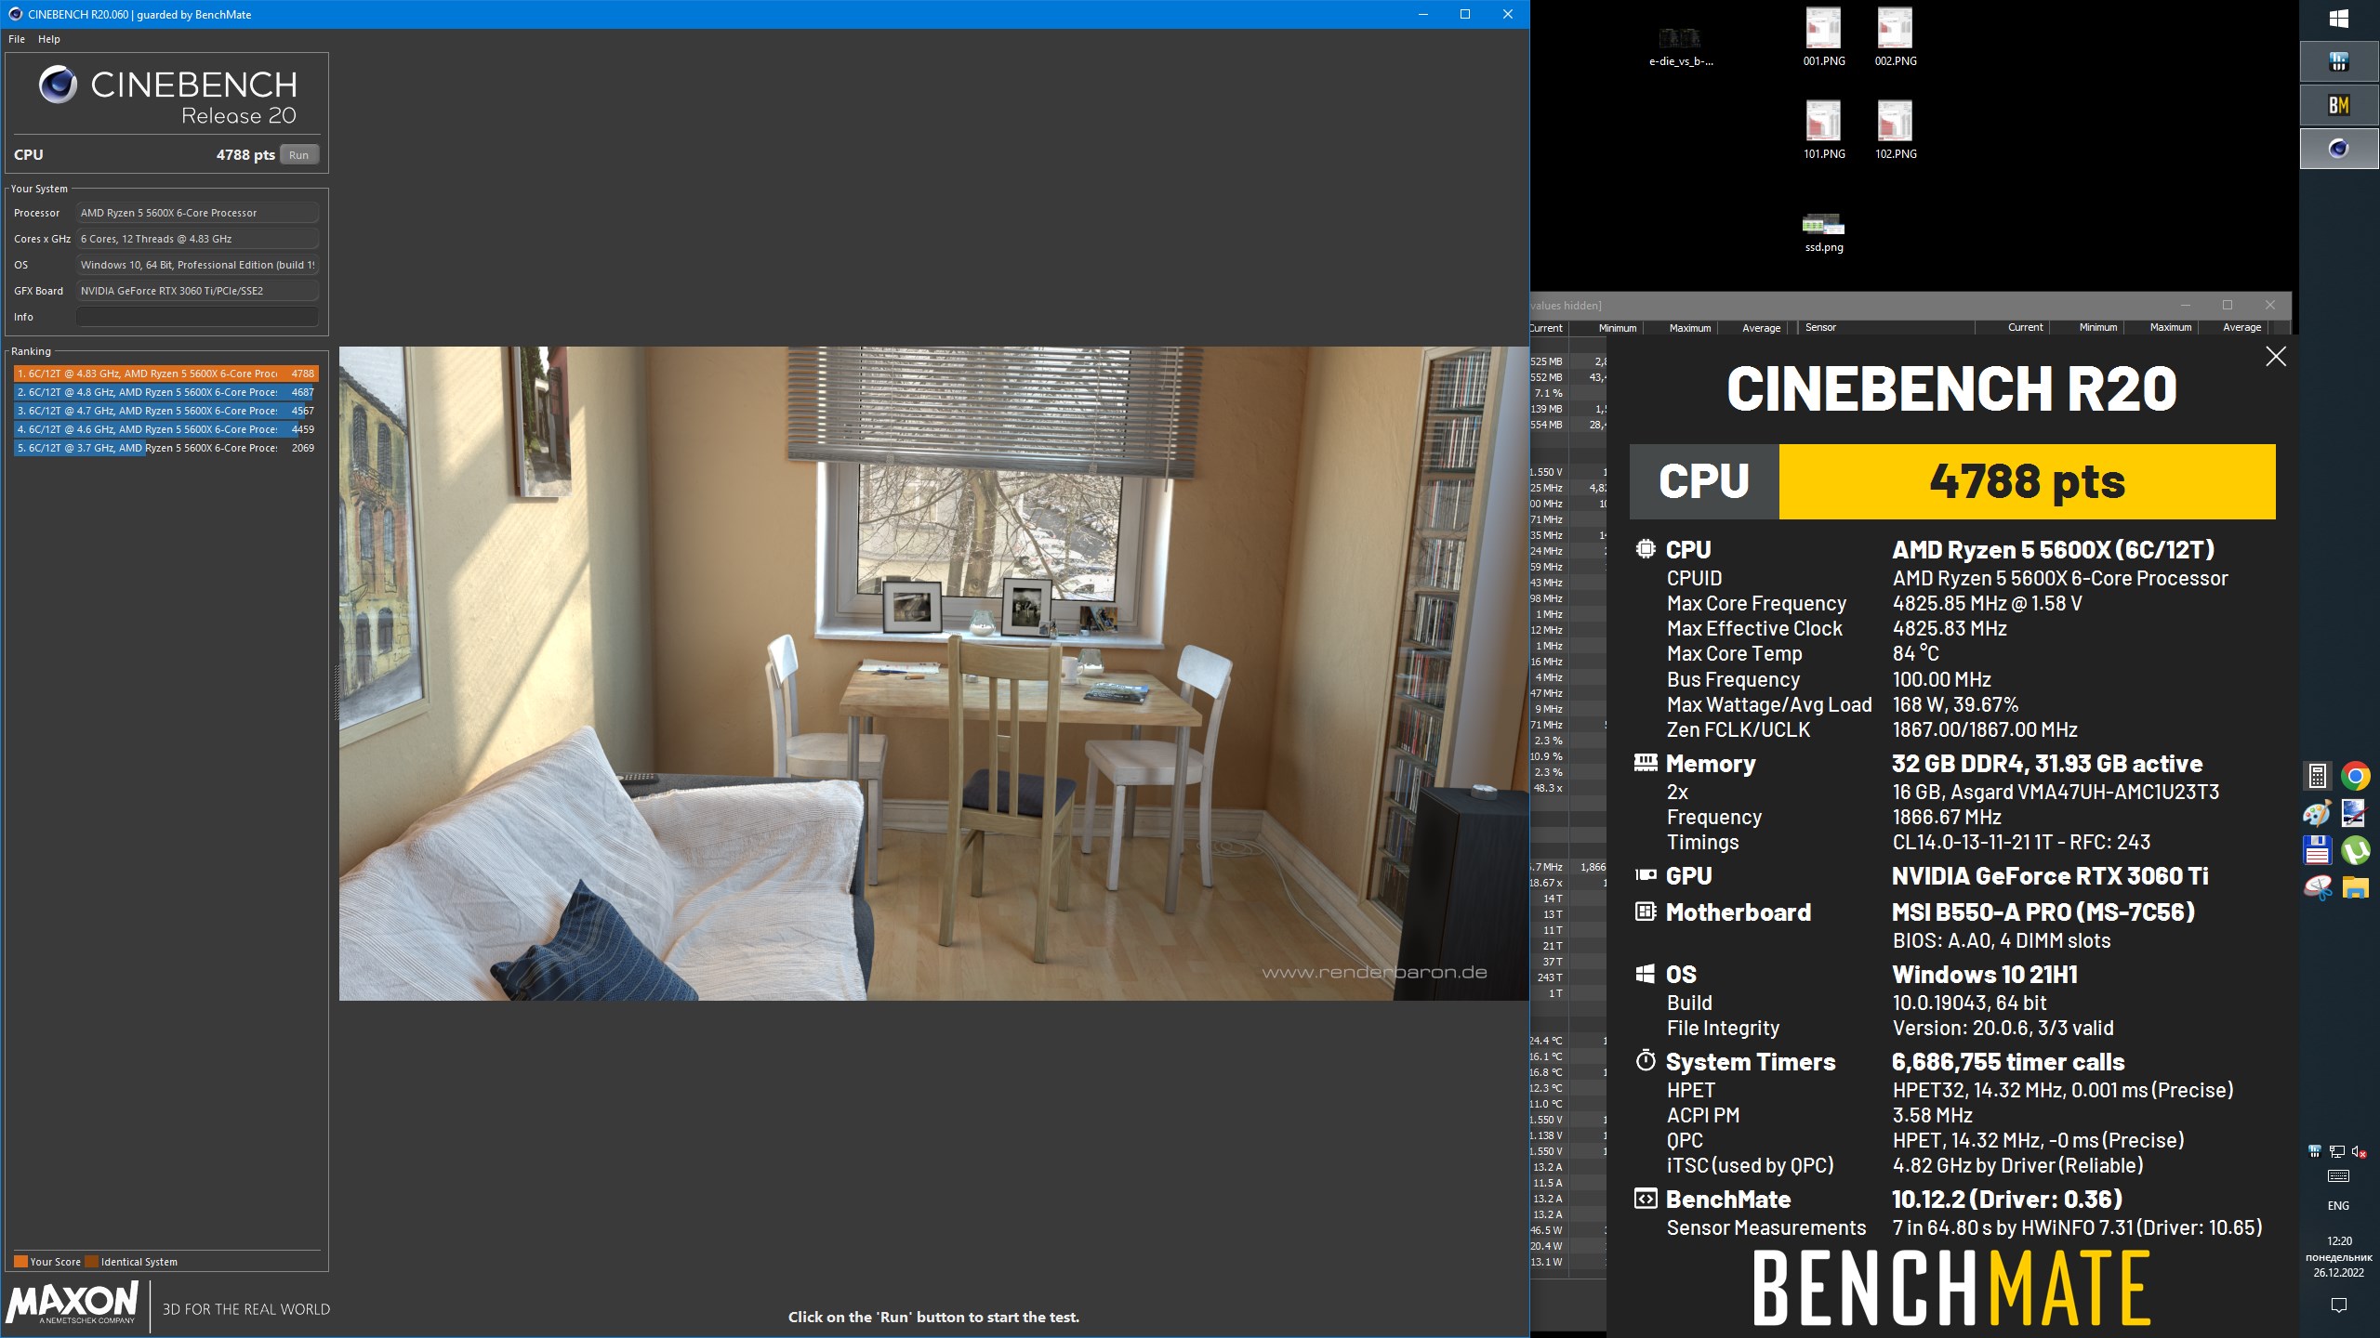Viewport: 2380px width, 1338px height.
Task: Click the Identical System legend swatch
Action: pyautogui.click(x=91, y=1262)
